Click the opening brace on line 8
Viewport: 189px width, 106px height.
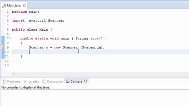[21, 43]
